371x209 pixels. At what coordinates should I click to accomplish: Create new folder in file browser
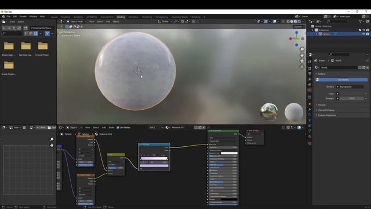(26, 28)
